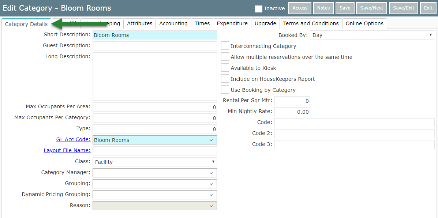Screen dimensions: 438x218
Task: Open the Terms and Conditions tab
Action: [311, 23]
